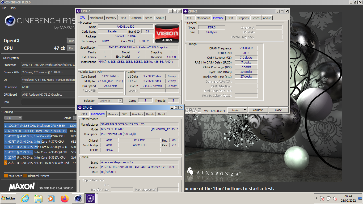Open Windows Explorer folder on taskbar
The height and width of the screenshot is (204, 363).
[38, 198]
